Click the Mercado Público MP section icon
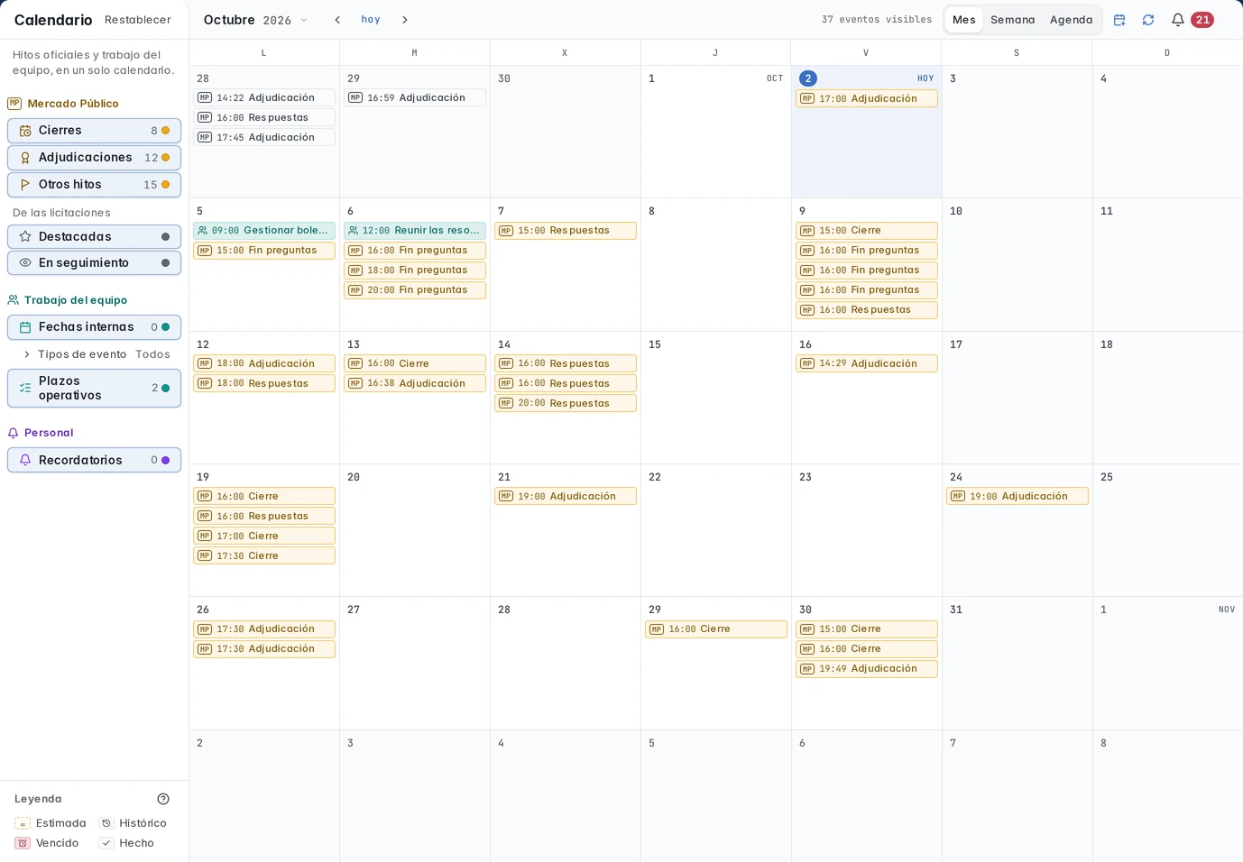The width and height of the screenshot is (1243, 862). [14, 103]
